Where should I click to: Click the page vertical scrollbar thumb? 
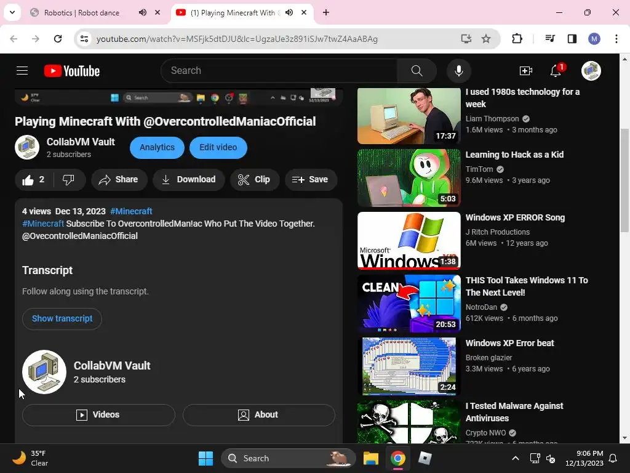point(624,180)
